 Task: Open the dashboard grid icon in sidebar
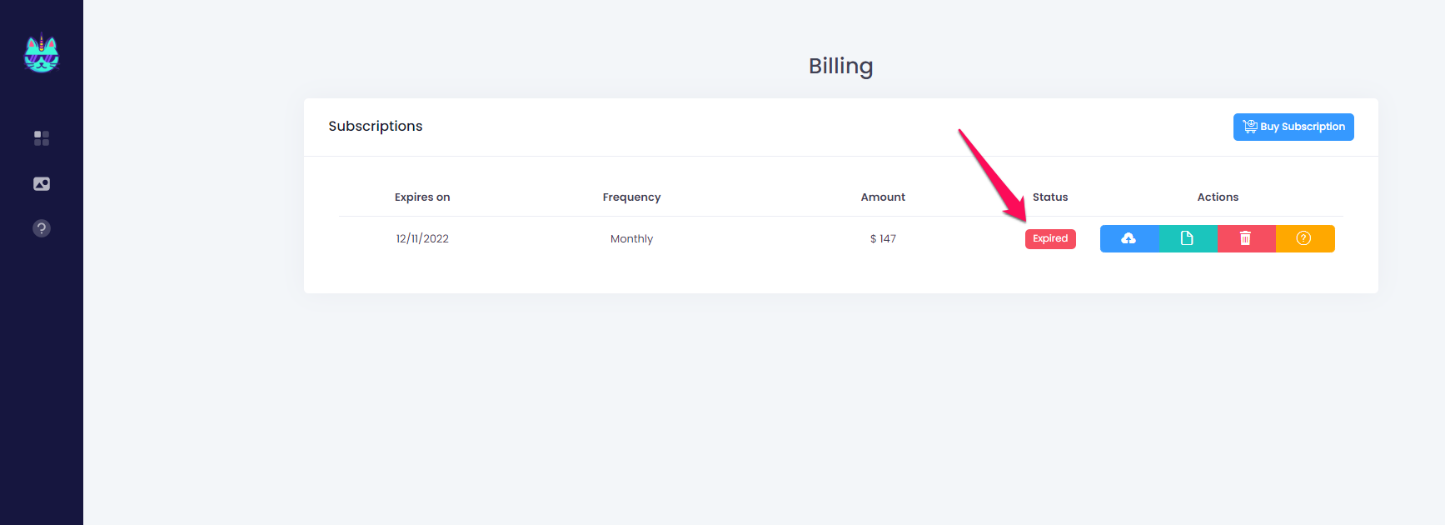pyautogui.click(x=42, y=138)
